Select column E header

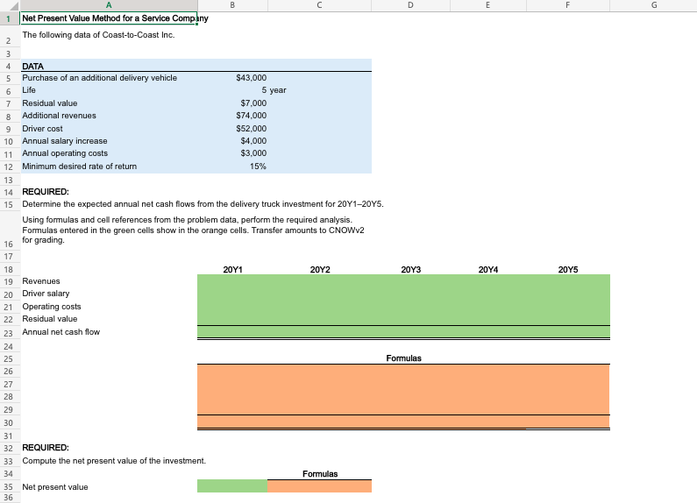coord(487,5)
